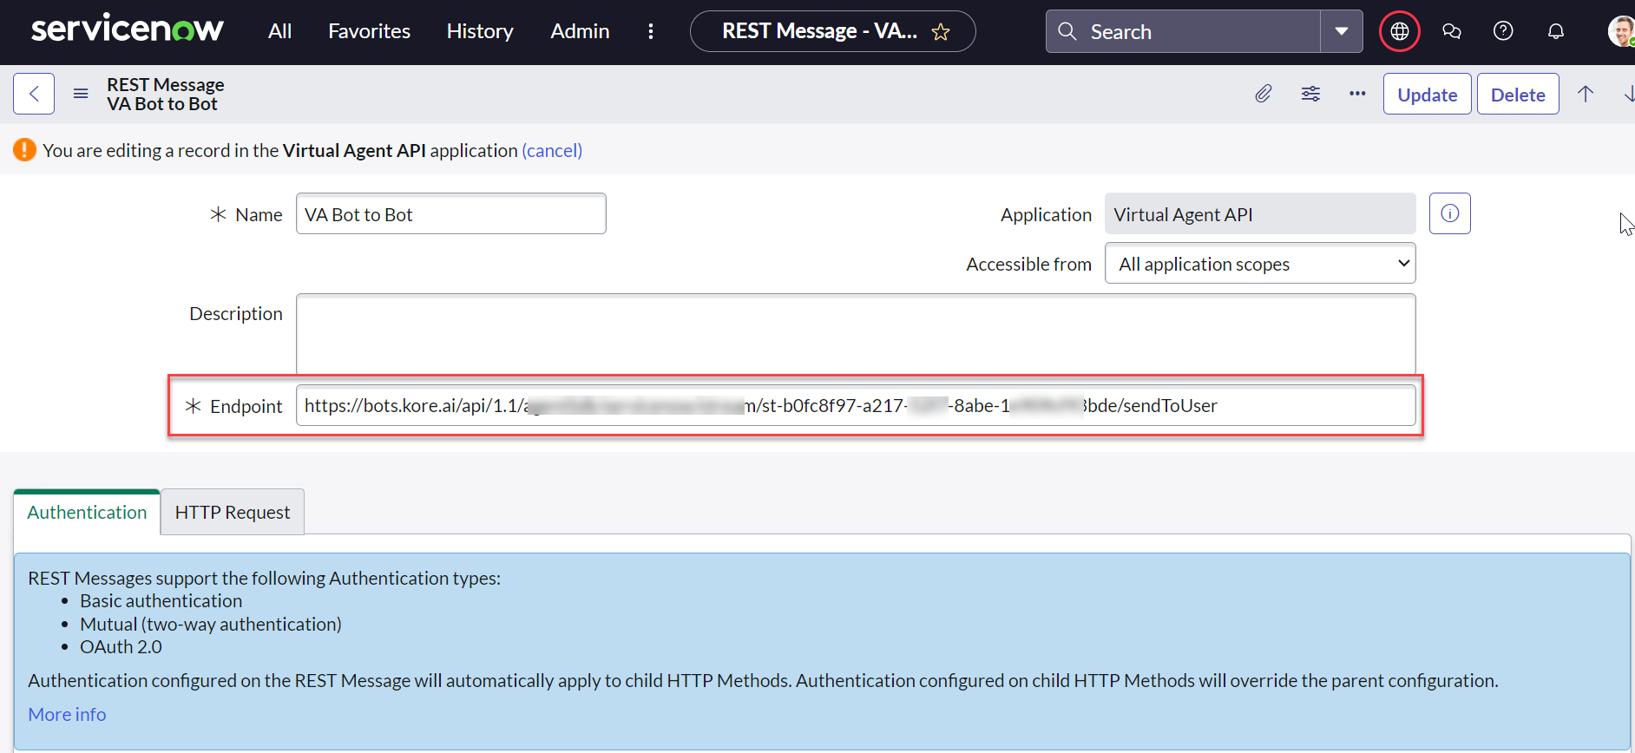Open the notifications bell
Image resolution: width=1635 pixels, height=753 pixels.
pos(1555,32)
